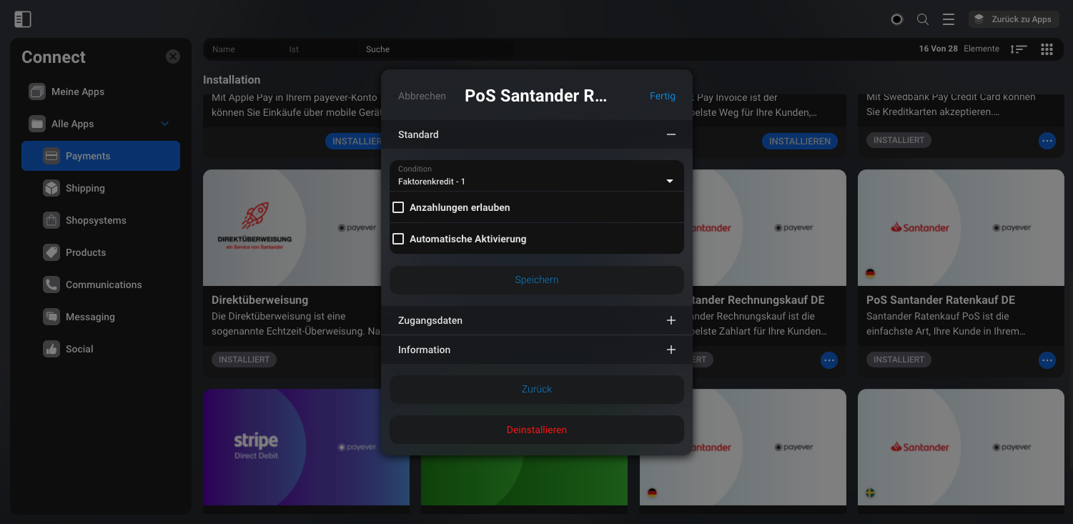Close the Connect sidebar
Image resolution: width=1073 pixels, height=524 pixels.
pos(173,56)
